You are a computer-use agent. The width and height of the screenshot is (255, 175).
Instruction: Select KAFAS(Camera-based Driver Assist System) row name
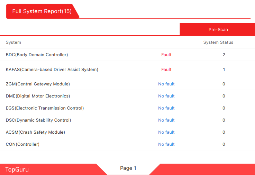tap(52, 70)
